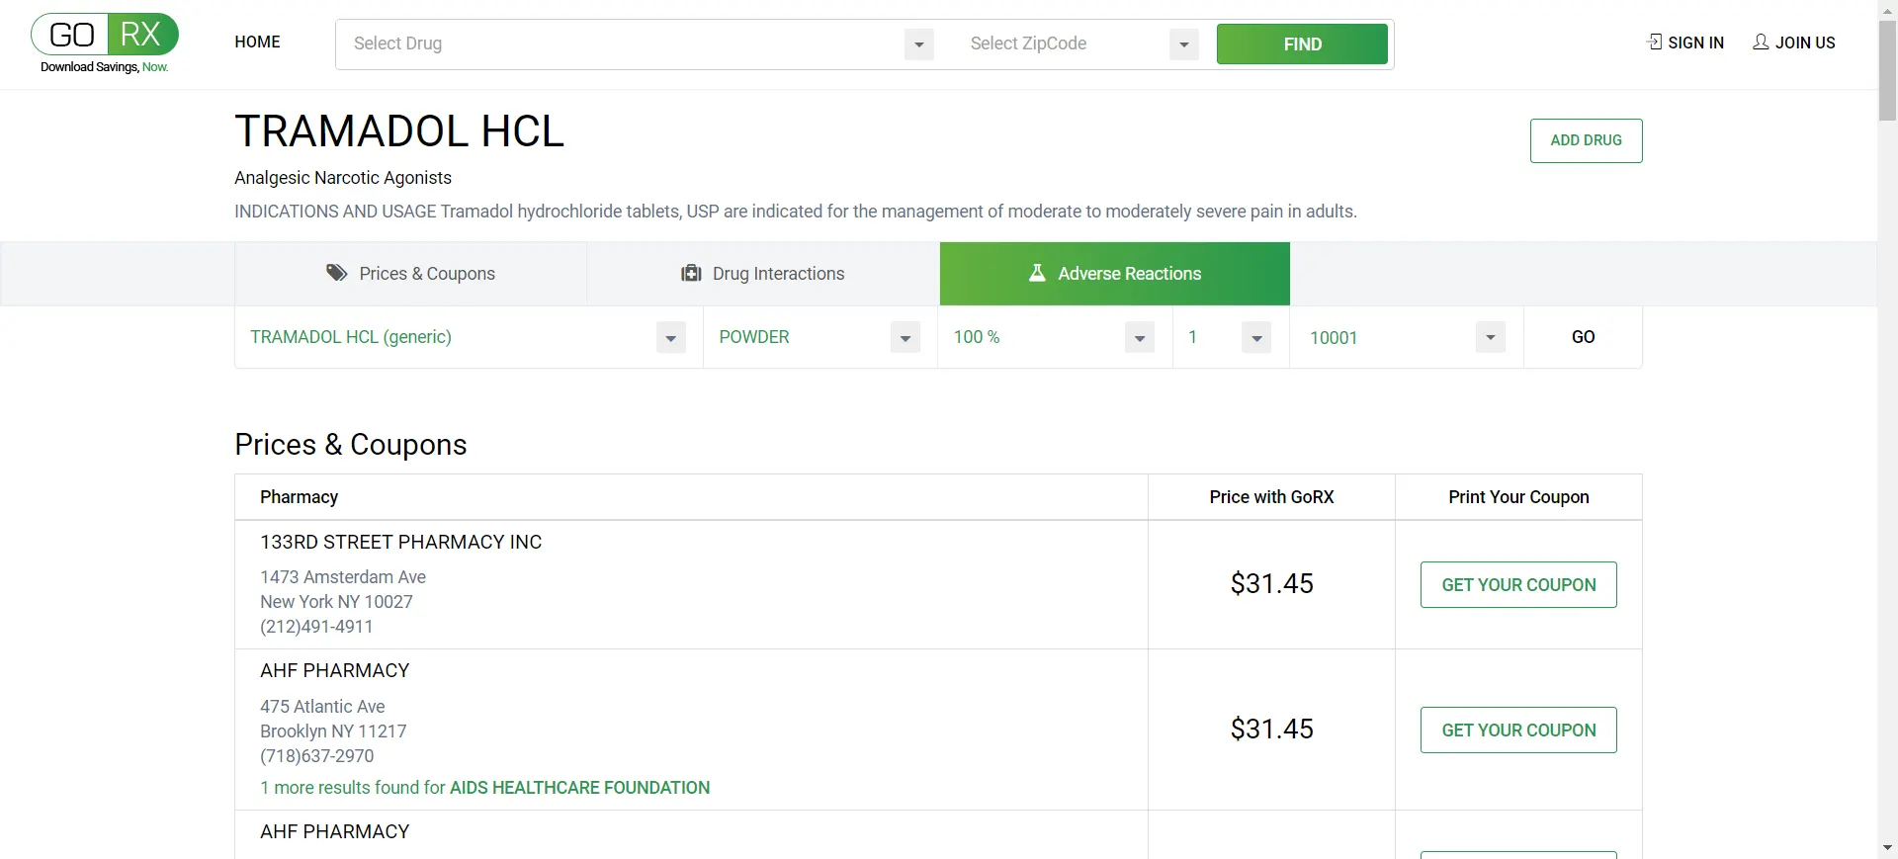Click the Drug Interactions medical kit icon
The height and width of the screenshot is (859, 1898).
coord(691,273)
